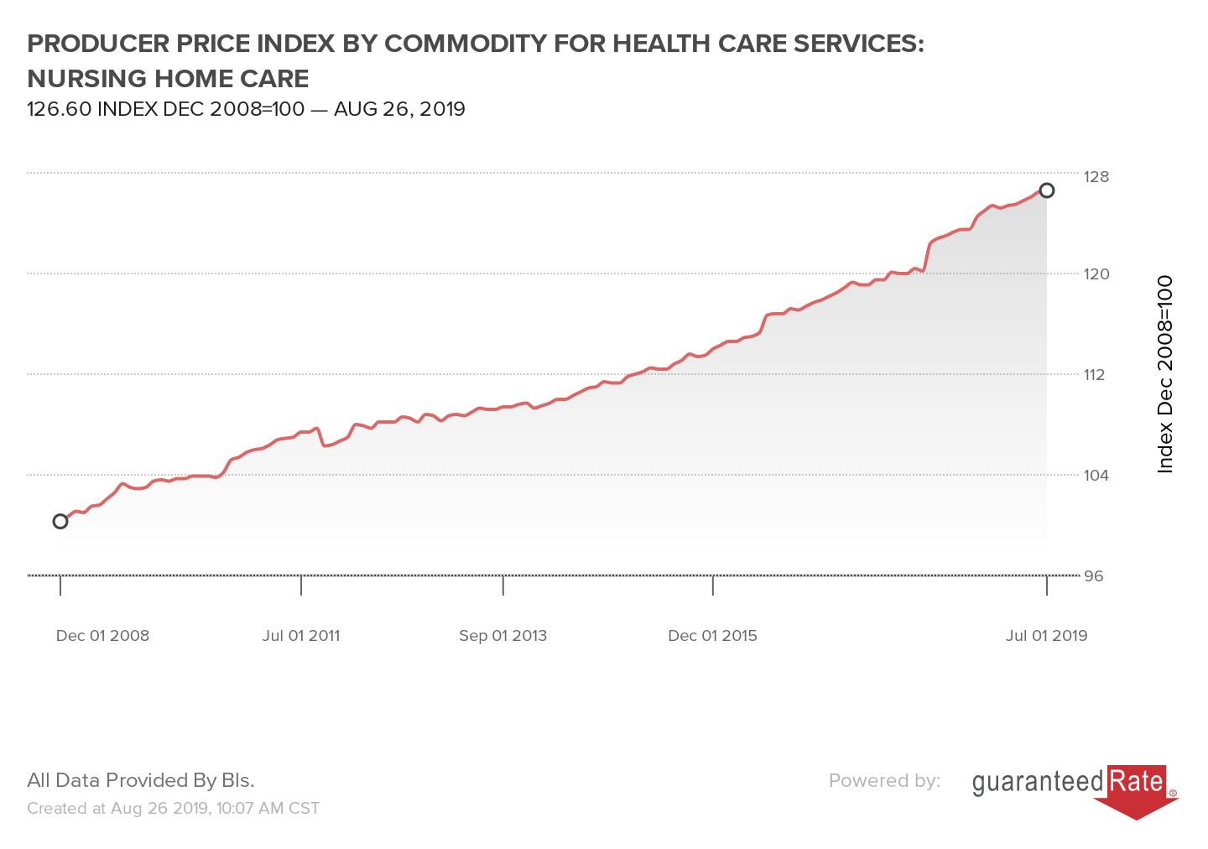
Task: Click the x-axis tick mark above Sep 01 2013
Action: point(503,585)
